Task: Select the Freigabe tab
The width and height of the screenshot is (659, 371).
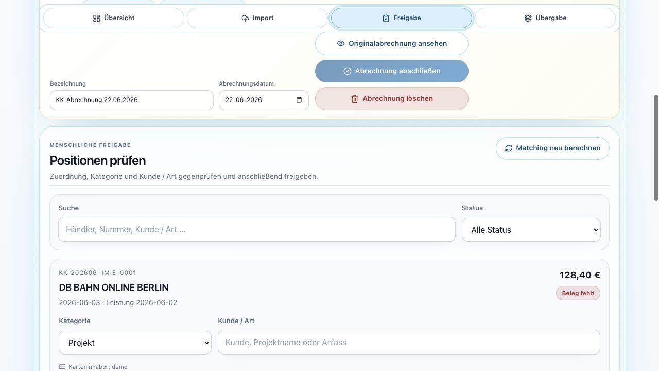Action: [x=402, y=18]
